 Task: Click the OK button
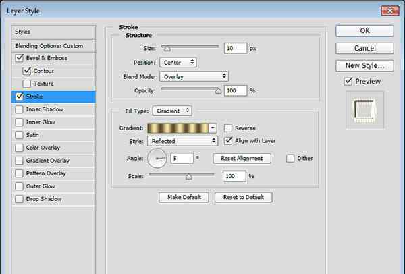click(x=364, y=31)
